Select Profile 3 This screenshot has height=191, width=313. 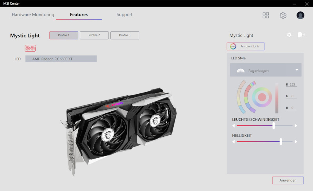(x=125, y=35)
